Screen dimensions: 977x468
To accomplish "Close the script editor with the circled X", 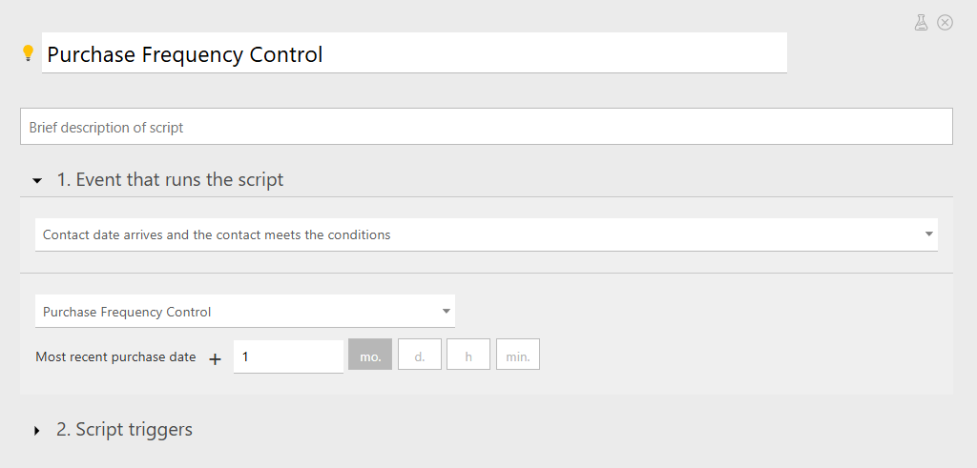I will [946, 23].
